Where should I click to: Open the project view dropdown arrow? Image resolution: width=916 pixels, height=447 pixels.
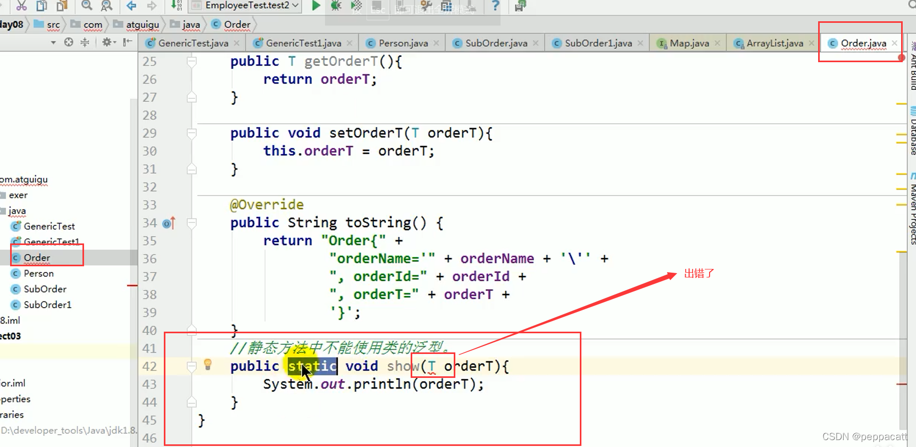pos(53,43)
